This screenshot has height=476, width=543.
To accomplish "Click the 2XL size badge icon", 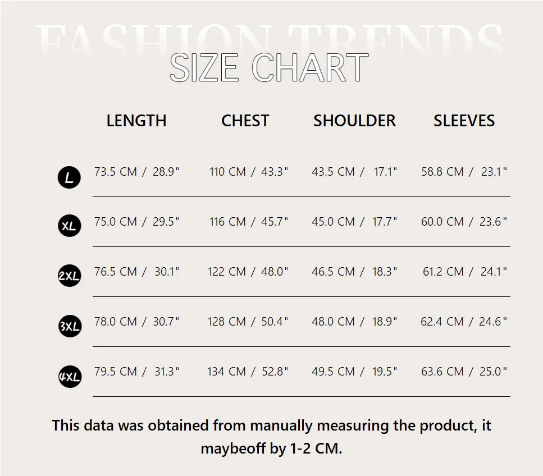I will pyautogui.click(x=69, y=276).
